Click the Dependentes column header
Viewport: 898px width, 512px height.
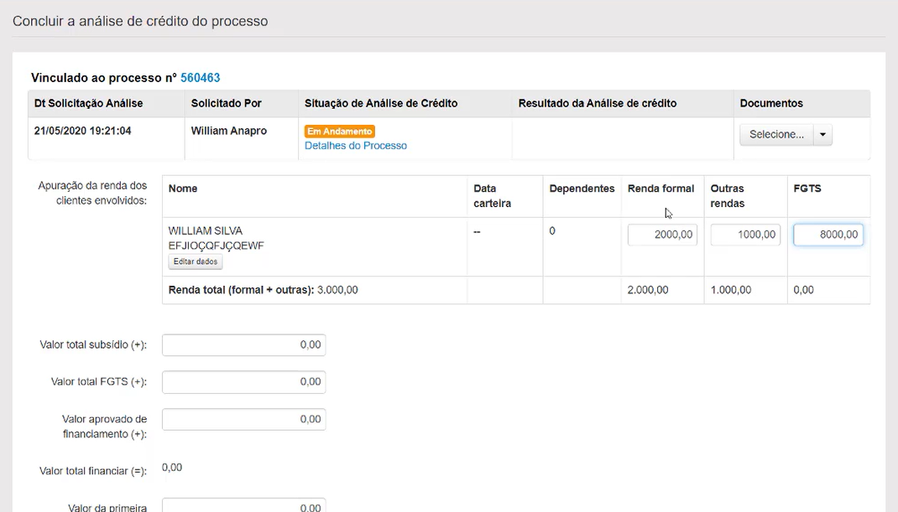582,189
